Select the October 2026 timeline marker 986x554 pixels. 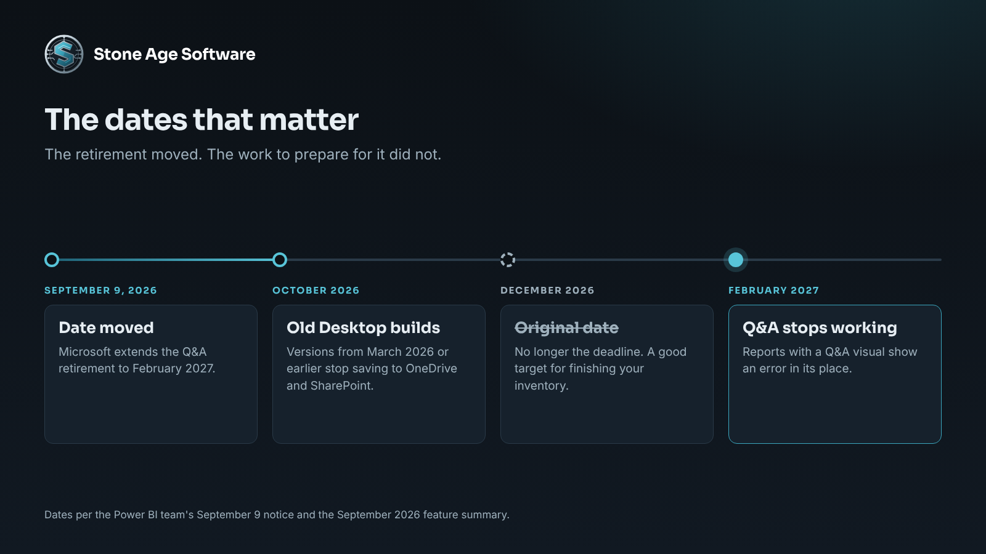pyautogui.click(x=280, y=260)
